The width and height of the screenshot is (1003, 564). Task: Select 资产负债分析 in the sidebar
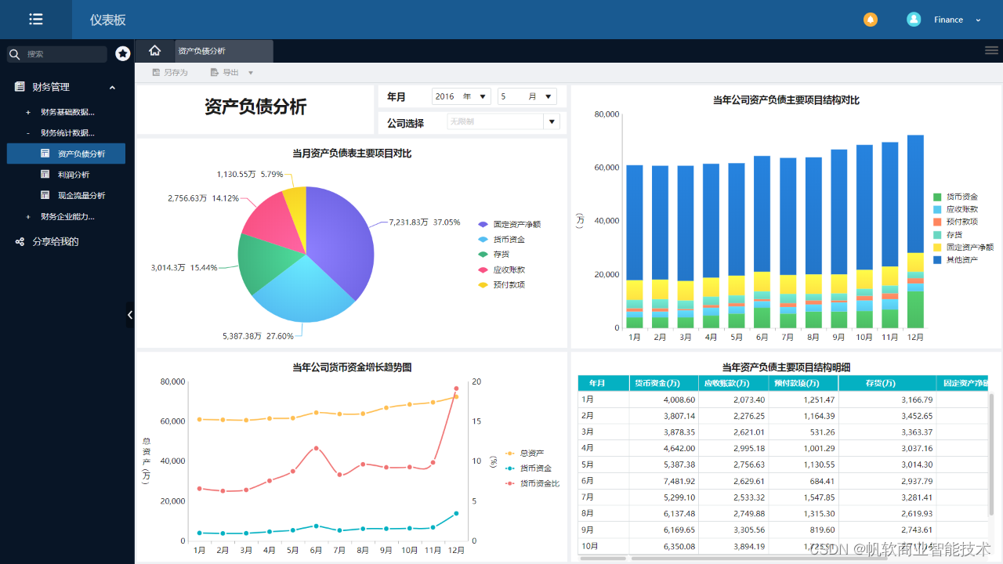[66, 154]
